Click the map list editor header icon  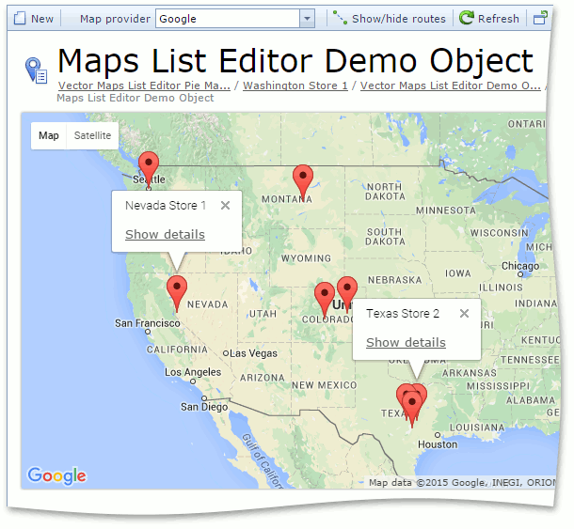36,70
